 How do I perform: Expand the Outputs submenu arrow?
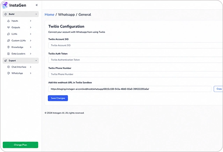(31, 28)
